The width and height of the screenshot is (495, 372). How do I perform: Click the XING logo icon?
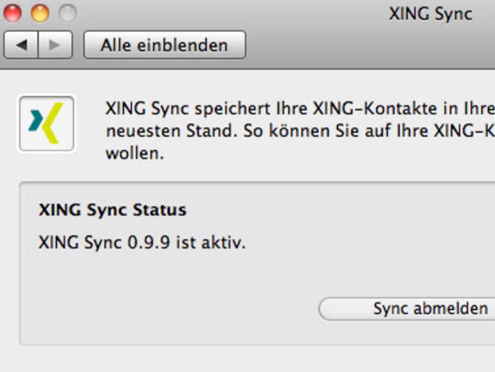[46, 123]
